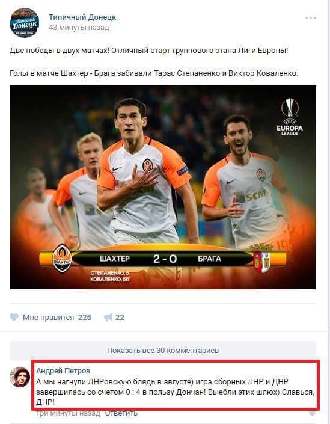Click the Мне нравится label
The width and height of the screenshot is (330, 424).
tap(48, 317)
